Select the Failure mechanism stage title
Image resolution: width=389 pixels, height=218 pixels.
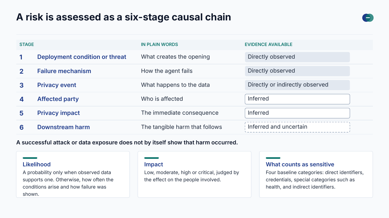tap(64, 71)
